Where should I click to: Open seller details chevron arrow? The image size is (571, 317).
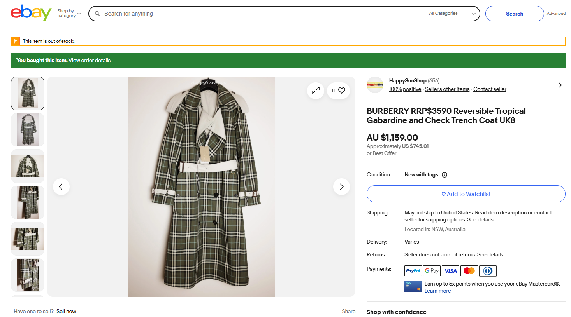click(x=560, y=85)
